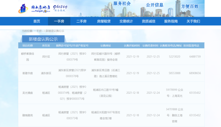Click supervision phone 68908656

coord(195,73)
